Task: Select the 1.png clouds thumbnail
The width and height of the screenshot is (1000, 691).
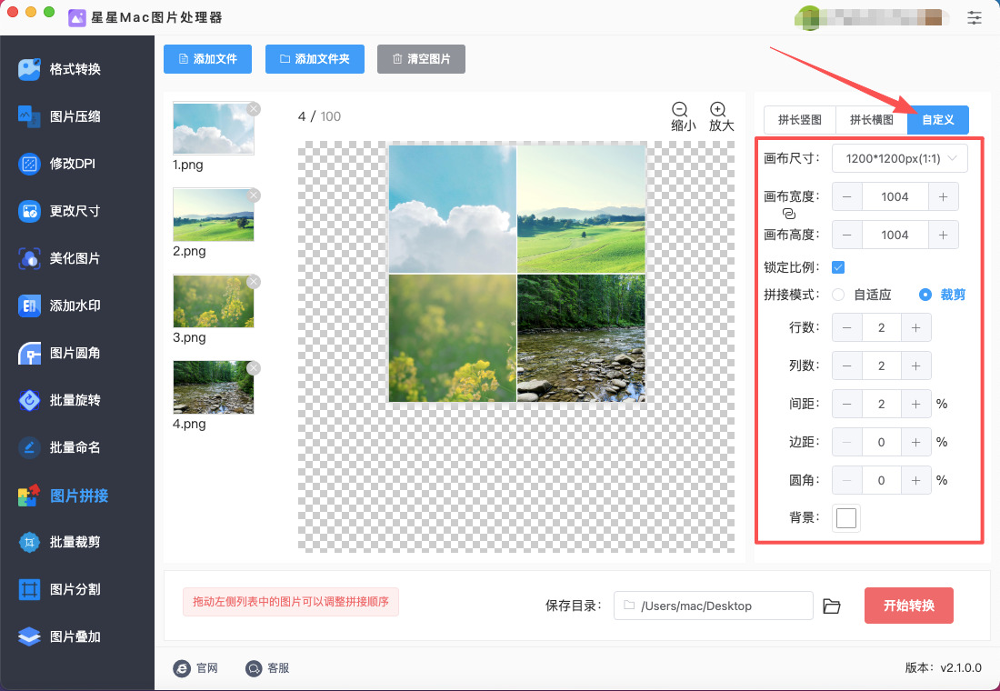Action: coord(213,128)
